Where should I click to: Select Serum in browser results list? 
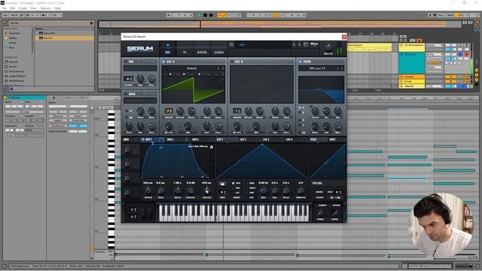65,38
